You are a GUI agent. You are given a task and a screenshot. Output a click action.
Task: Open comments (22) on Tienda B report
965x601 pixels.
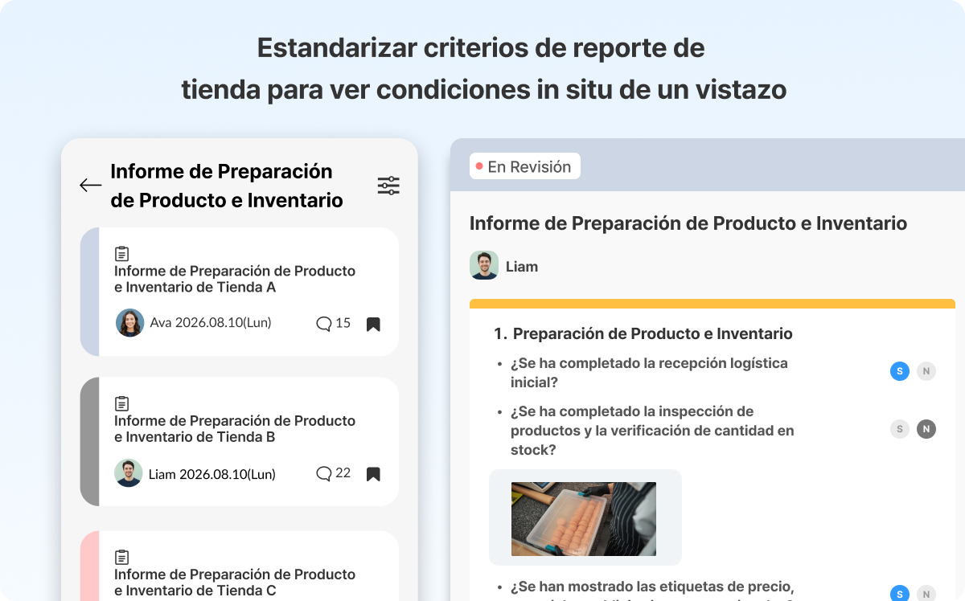334,473
